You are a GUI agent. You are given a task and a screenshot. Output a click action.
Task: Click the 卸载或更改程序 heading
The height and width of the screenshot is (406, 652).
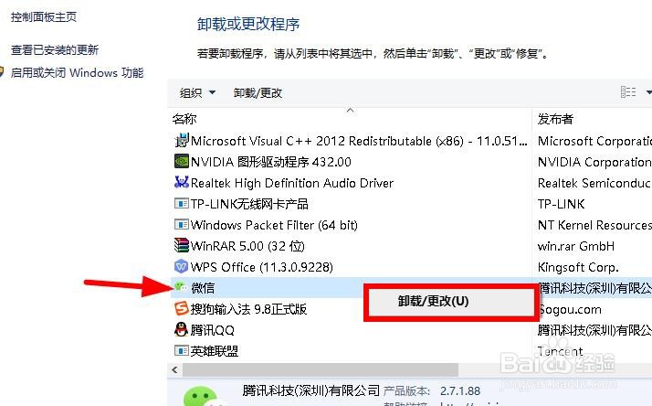coord(248,24)
